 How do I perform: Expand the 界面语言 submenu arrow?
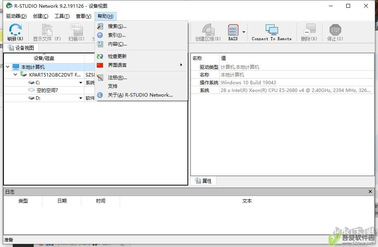point(181,65)
